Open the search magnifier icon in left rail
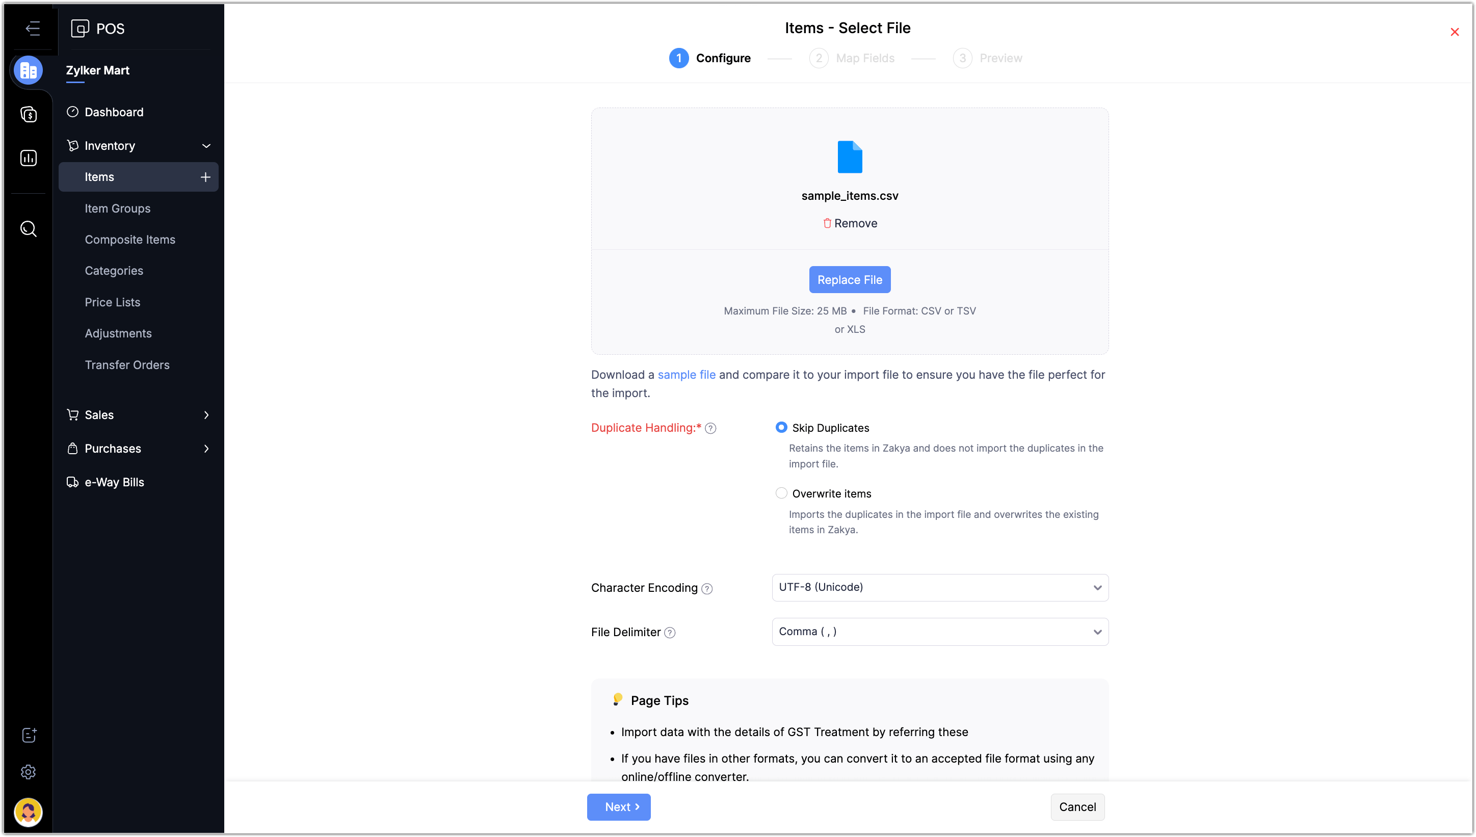 28,229
